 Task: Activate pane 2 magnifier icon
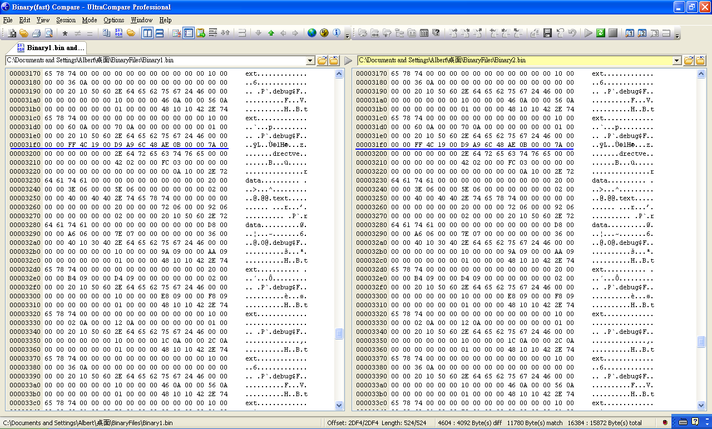coord(642,33)
